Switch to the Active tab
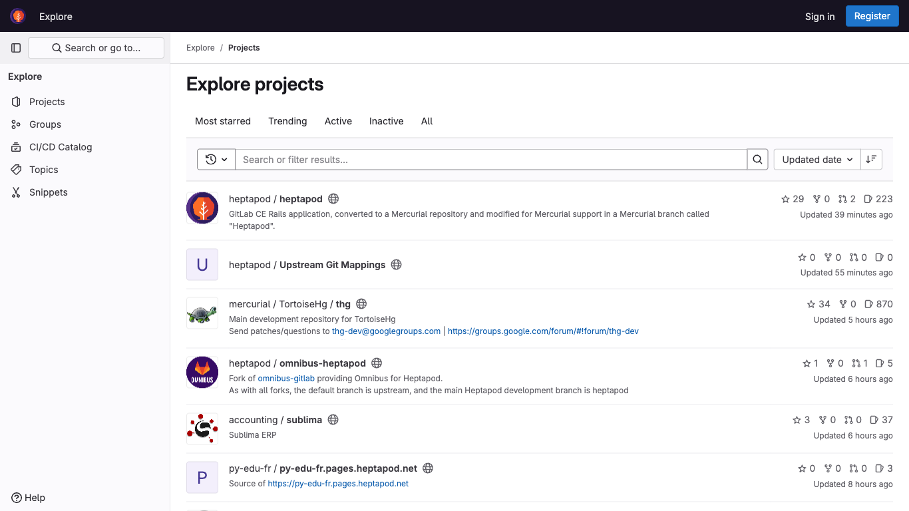Image resolution: width=909 pixels, height=511 pixels. (338, 121)
